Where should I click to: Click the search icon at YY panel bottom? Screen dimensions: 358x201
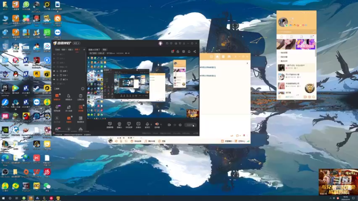pos(314,97)
